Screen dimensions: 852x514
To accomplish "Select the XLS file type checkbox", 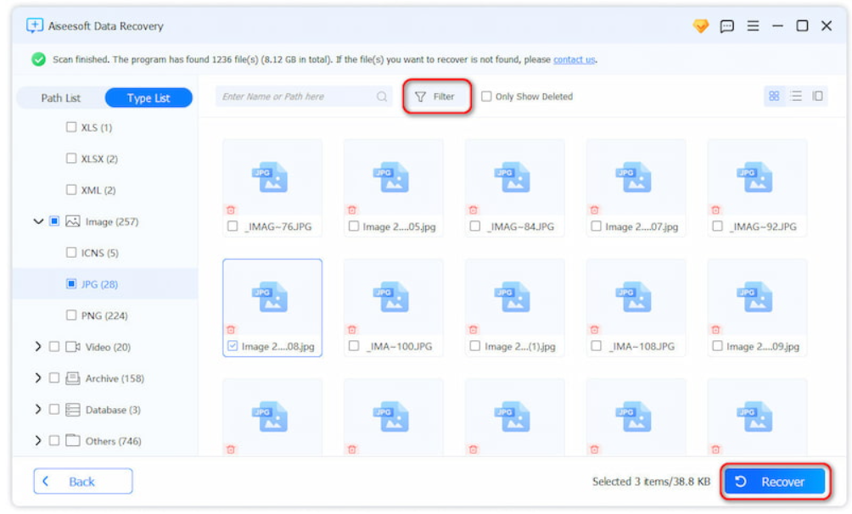I will (x=72, y=127).
